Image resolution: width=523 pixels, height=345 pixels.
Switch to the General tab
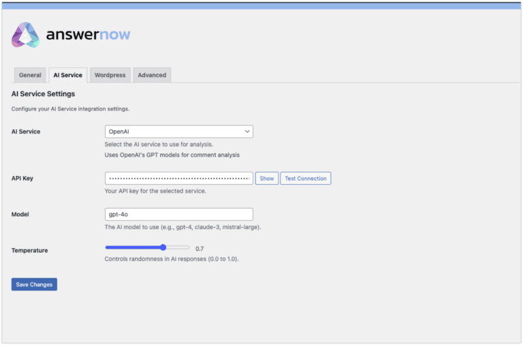pyautogui.click(x=30, y=75)
